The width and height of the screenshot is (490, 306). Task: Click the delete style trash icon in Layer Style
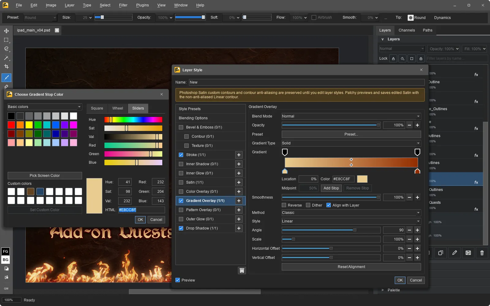[242, 271]
